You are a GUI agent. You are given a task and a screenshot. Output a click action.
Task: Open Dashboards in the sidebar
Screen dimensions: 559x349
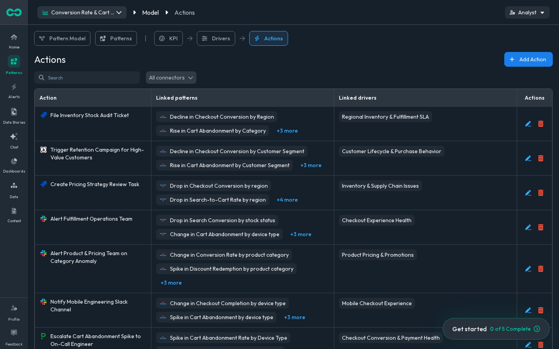(14, 165)
